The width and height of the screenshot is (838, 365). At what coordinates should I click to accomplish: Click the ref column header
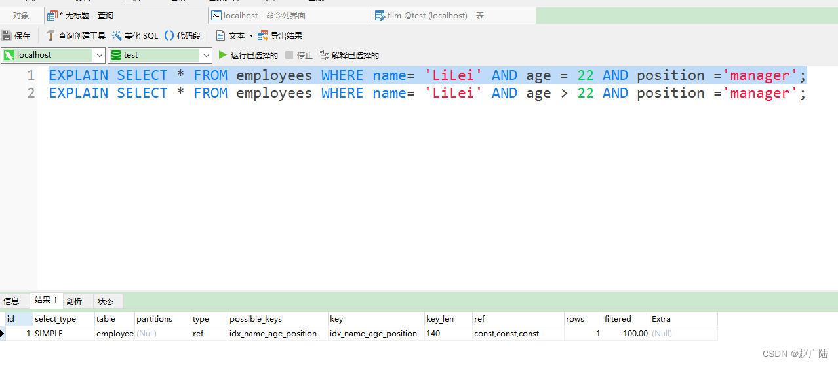coord(518,319)
